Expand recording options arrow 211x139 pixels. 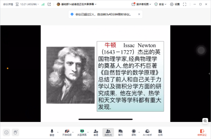[139, 132]
